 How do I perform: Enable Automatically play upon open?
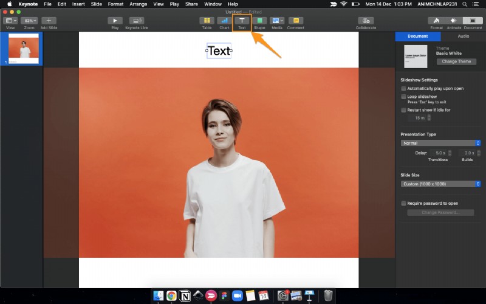[403, 88]
